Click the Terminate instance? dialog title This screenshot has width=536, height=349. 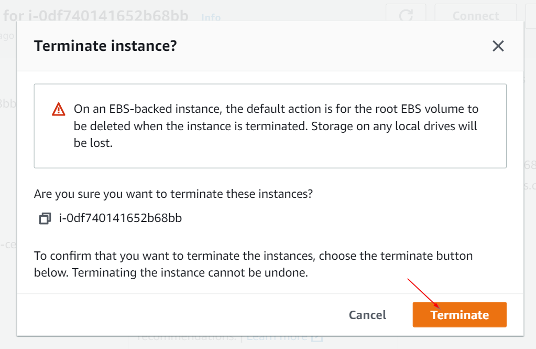105,46
